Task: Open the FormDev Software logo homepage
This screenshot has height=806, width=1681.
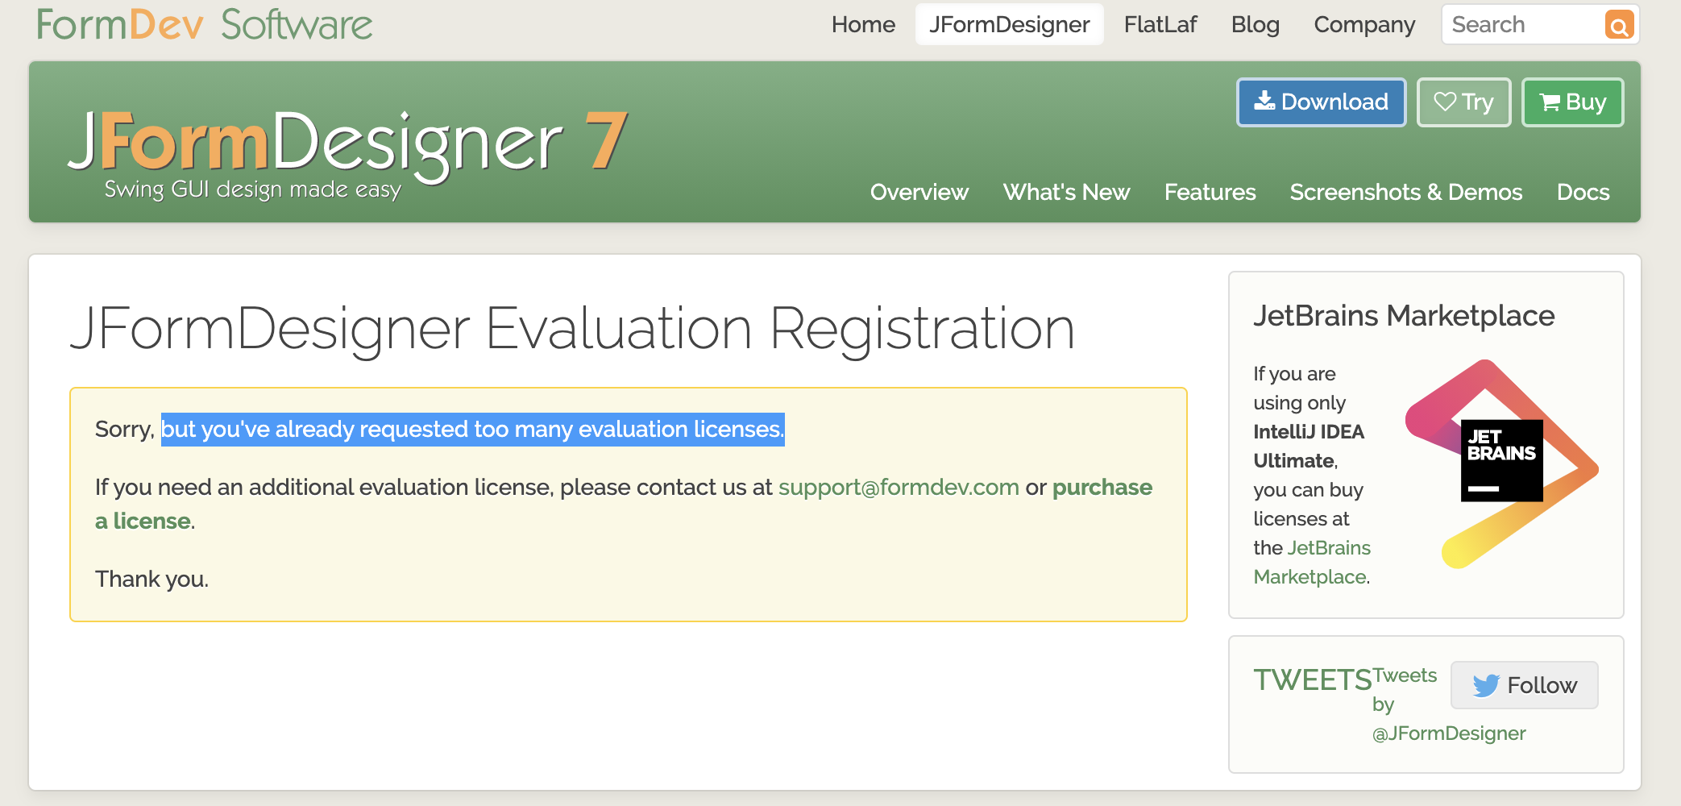Action: coord(205,24)
